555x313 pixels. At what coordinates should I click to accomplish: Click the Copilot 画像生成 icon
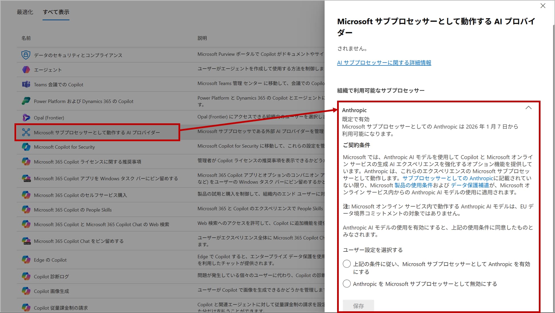click(26, 291)
